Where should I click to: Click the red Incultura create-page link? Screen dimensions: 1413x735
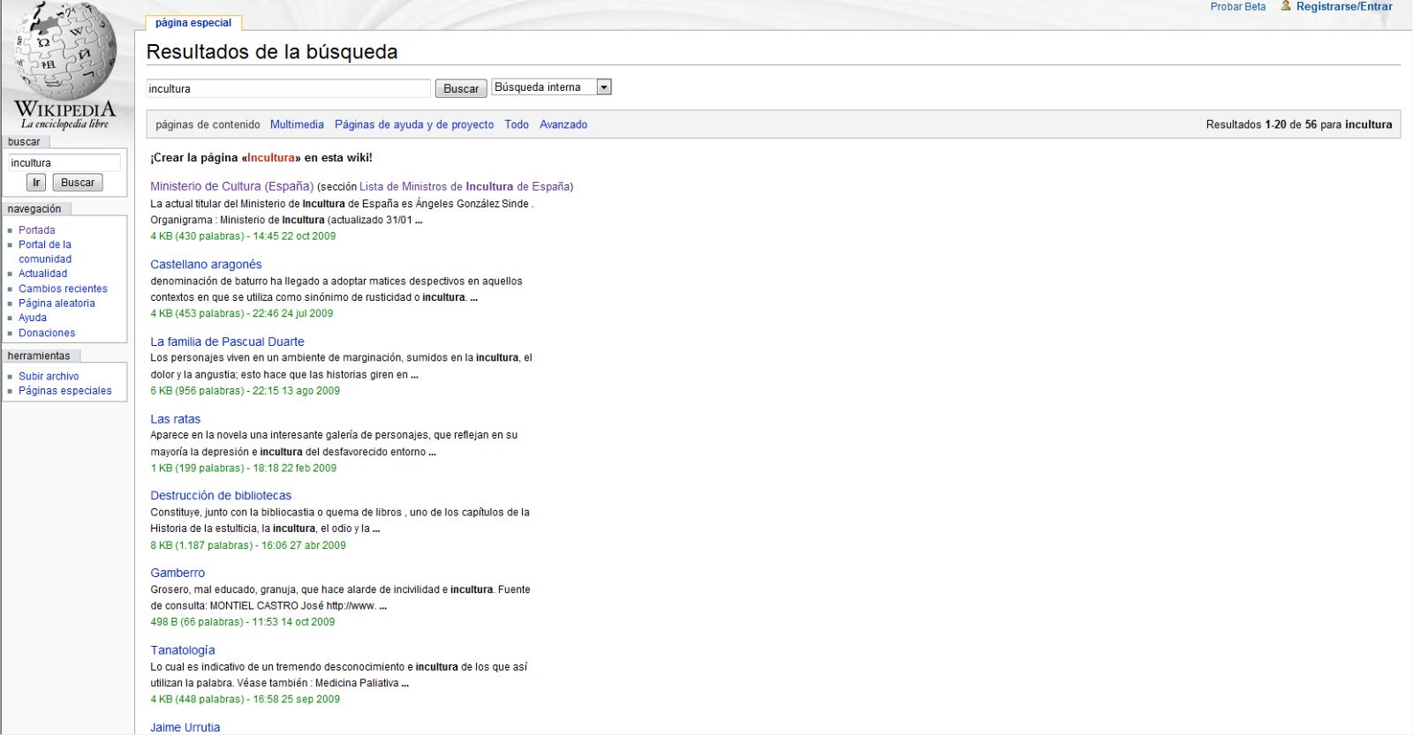271,158
